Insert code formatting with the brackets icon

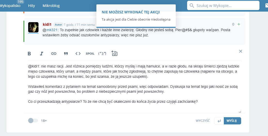78,54
